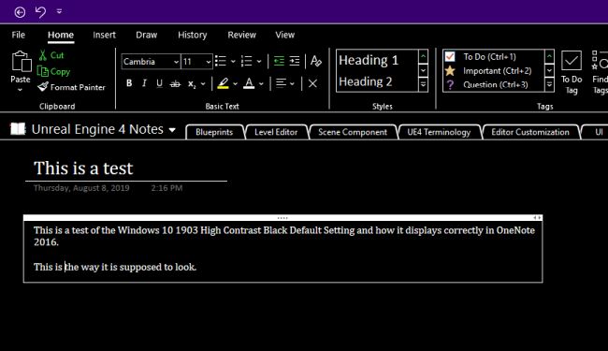Open the Review ribbon tab
608x351 pixels.
242,35
